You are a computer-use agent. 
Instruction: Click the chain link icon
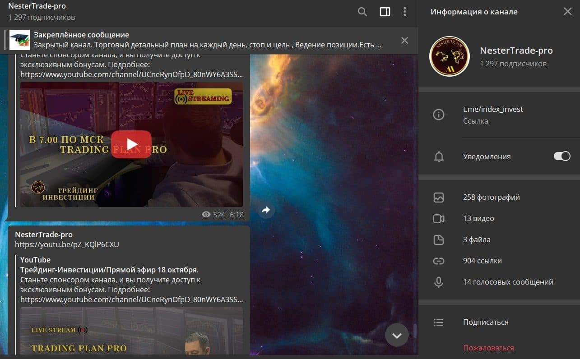tap(438, 261)
